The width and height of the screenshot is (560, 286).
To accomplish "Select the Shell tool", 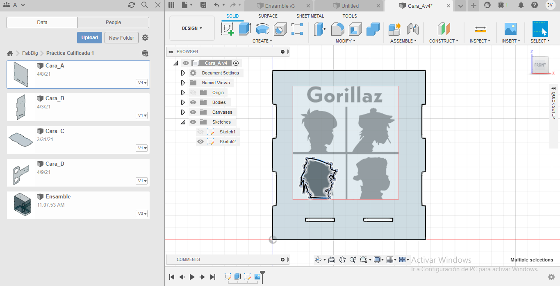I will tap(355, 29).
